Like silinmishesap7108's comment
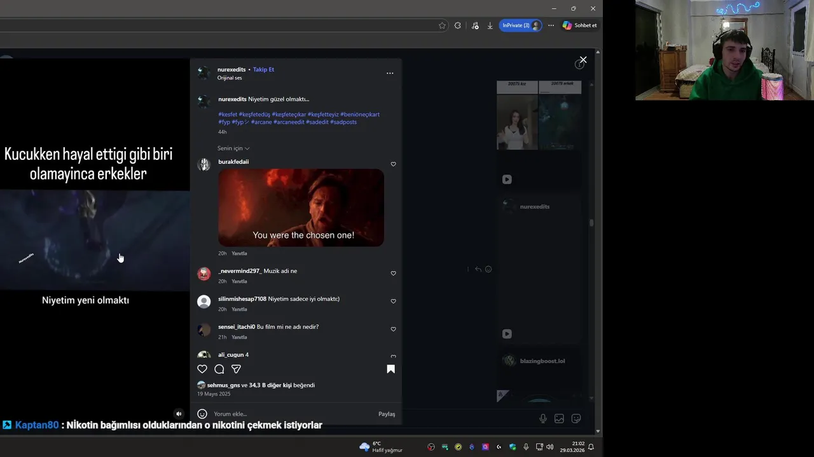The height and width of the screenshot is (457, 814). [x=393, y=301]
